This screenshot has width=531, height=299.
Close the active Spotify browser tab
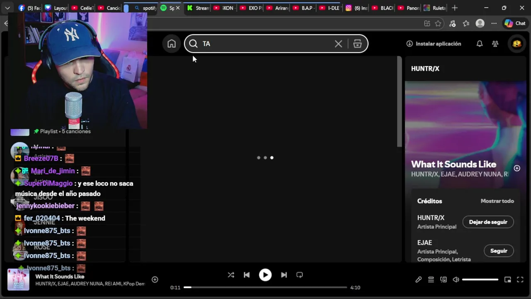[178, 8]
